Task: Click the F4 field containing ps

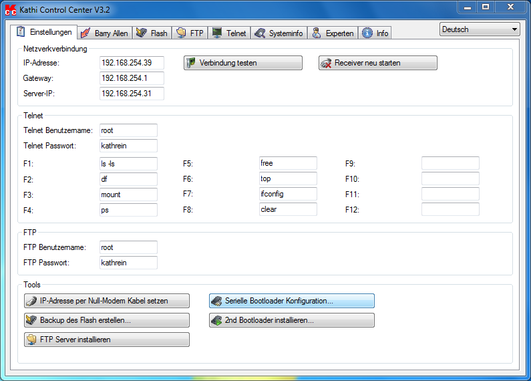Action: [128, 210]
